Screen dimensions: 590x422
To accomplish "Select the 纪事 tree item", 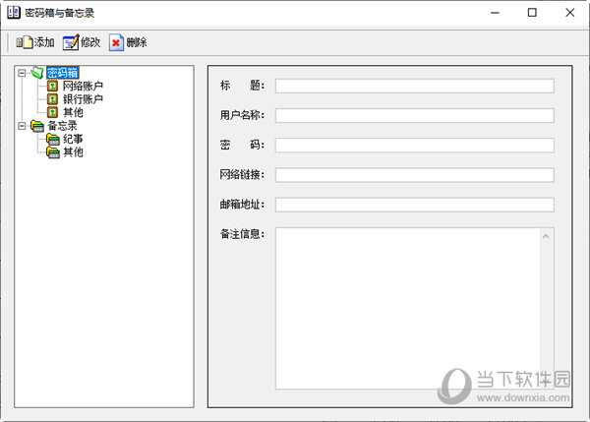I will coord(73,140).
